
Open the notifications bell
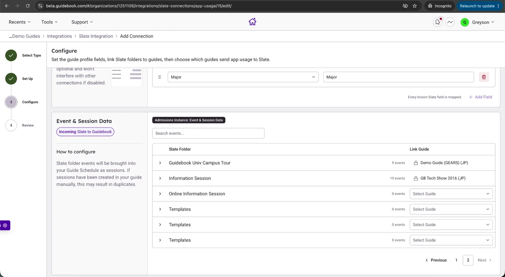[x=437, y=22]
